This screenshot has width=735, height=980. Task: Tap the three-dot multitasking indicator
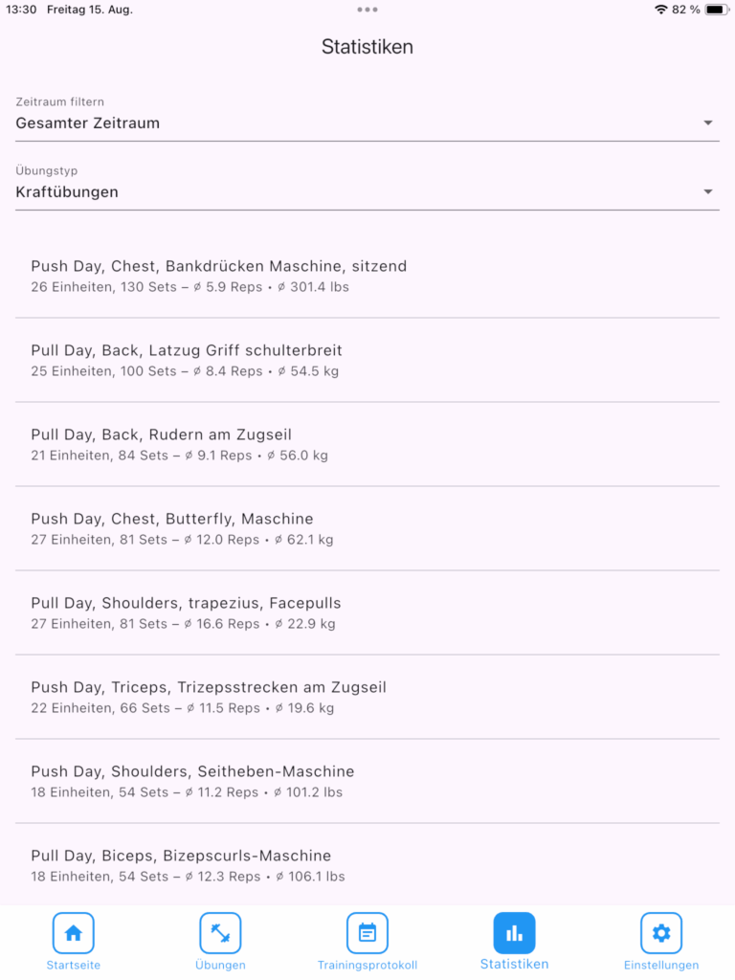coord(367,10)
